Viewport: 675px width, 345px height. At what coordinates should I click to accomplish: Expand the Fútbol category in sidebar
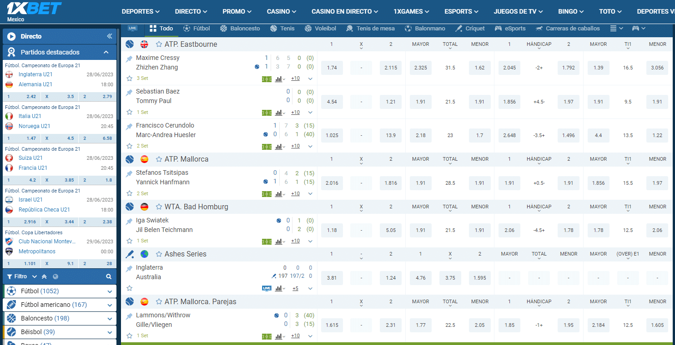(110, 291)
